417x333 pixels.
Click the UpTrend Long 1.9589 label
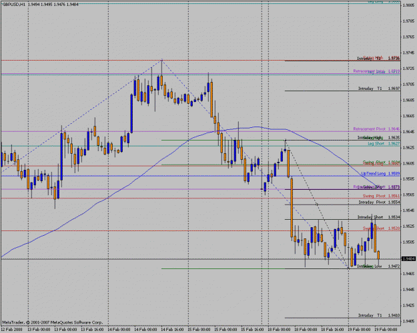tap(380, 173)
